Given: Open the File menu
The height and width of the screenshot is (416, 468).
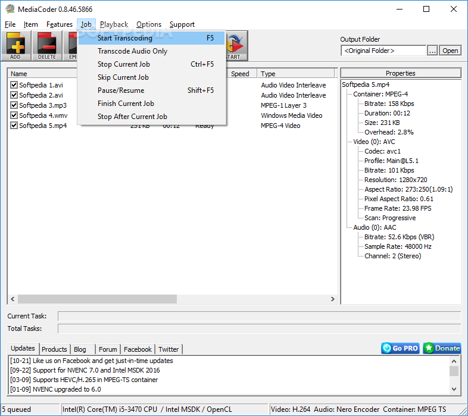Looking at the screenshot, I should click(x=10, y=24).
